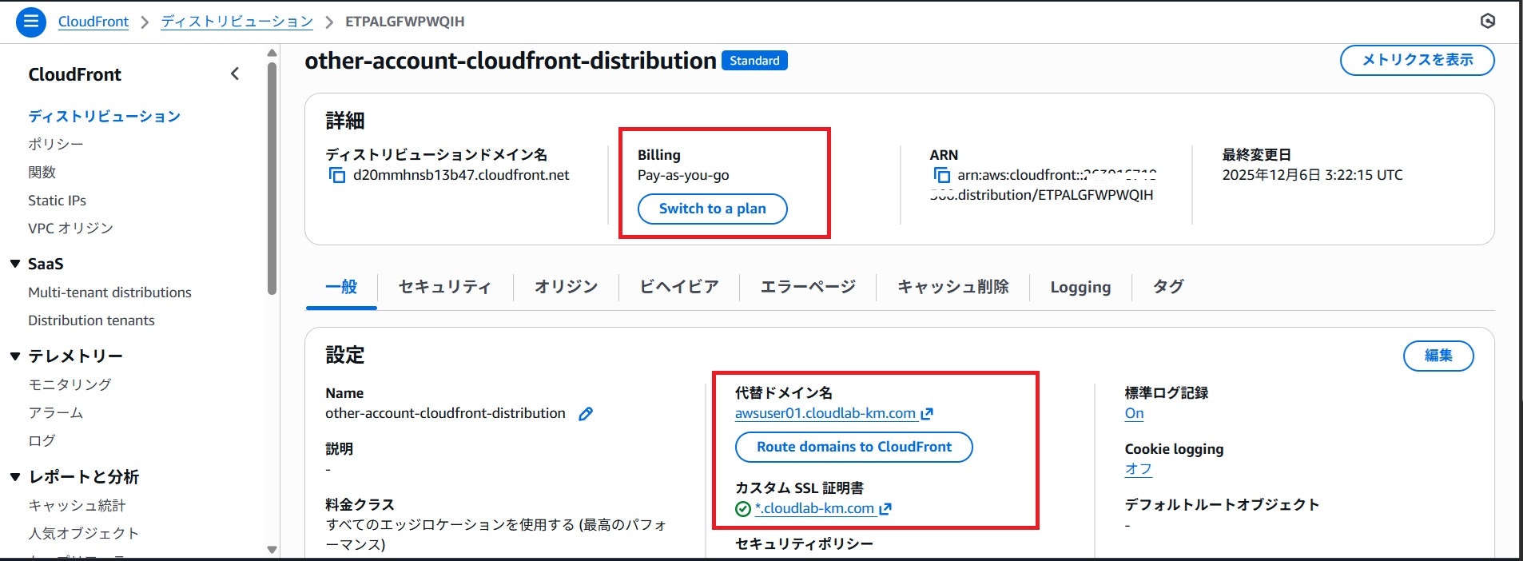Switch to the 一般 tab
Image resolution: width=1523 pixels, height=561 pixels.
341,287
